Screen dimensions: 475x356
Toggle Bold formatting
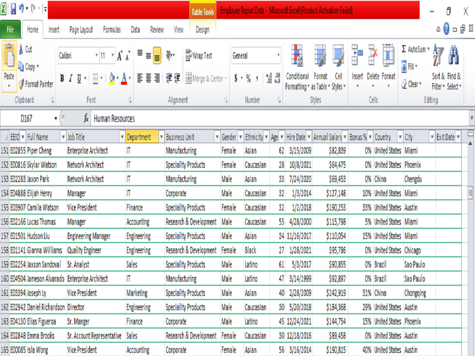(62, 78)
